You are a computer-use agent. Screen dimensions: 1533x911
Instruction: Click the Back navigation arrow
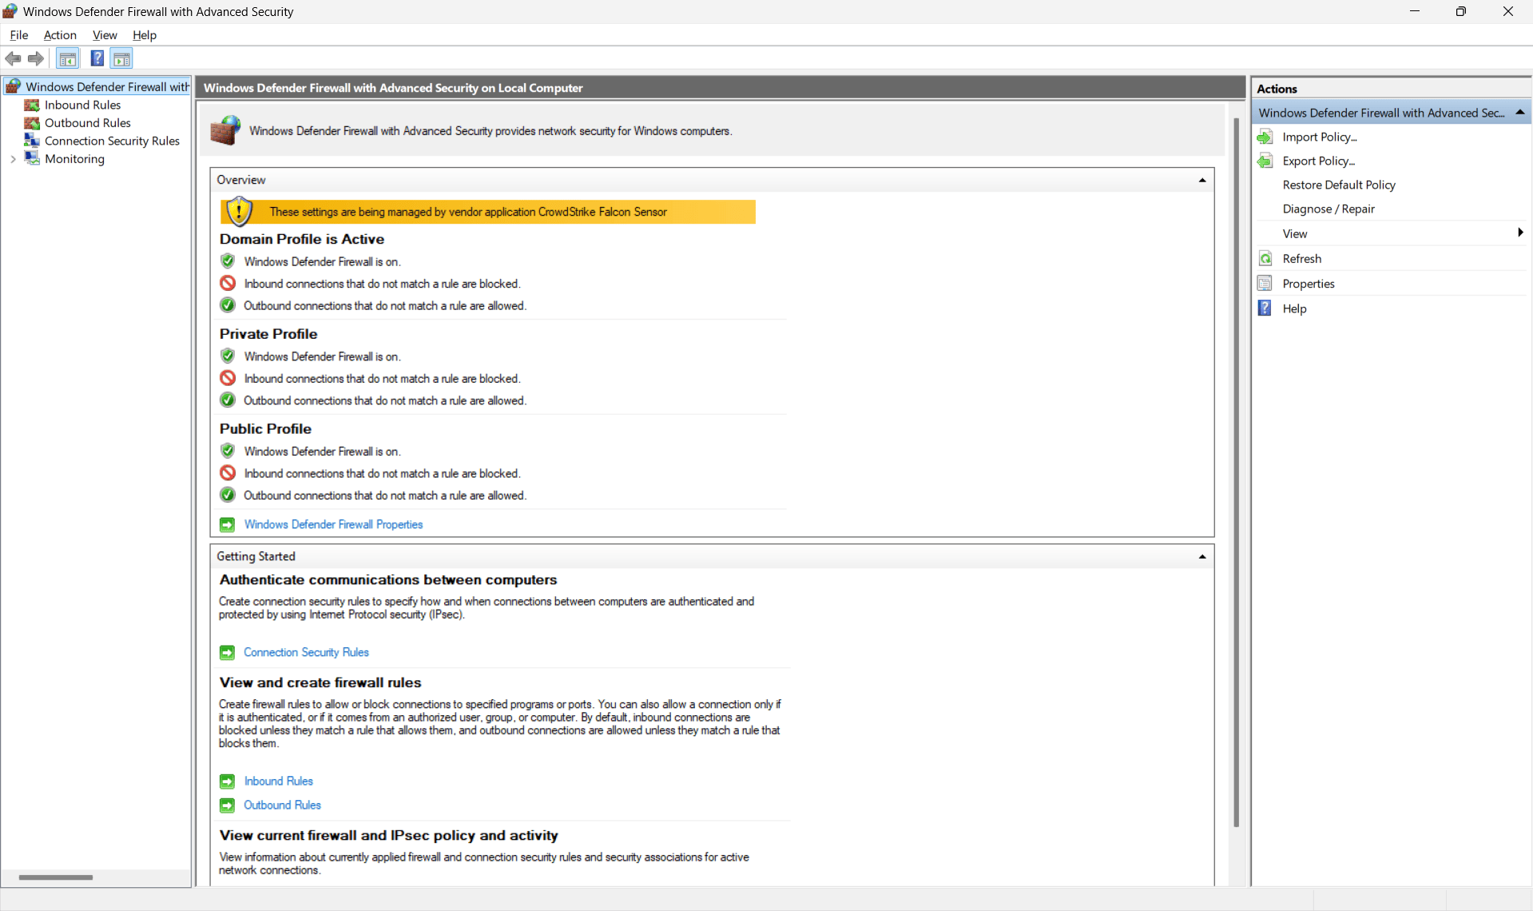click(13, 58)
